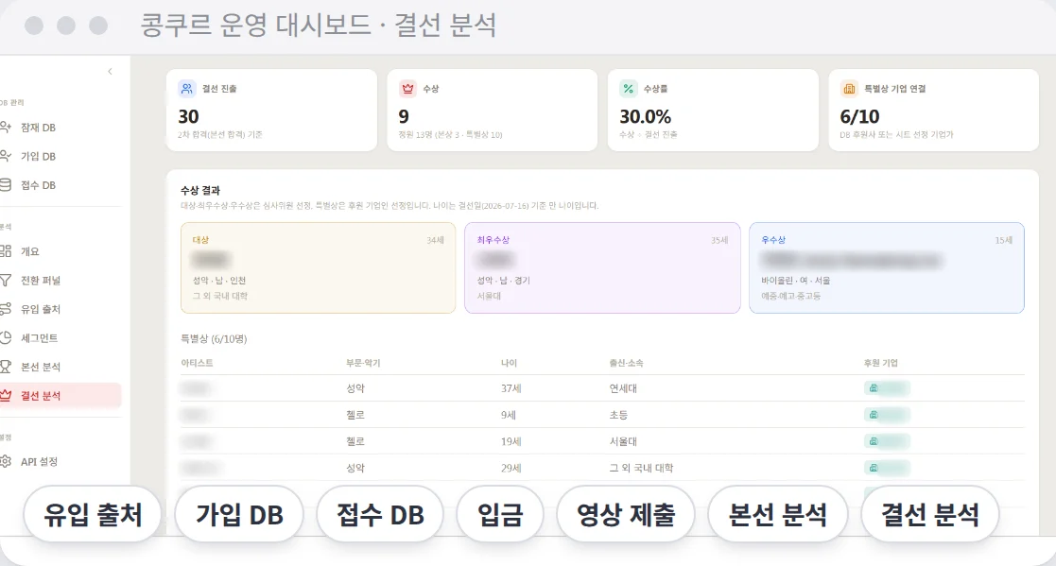Viewport: 1056px width, 566px height.
Task: Click the people icon on 결선 진출 card
Action: pyautogui.click(x=187, y=89)
